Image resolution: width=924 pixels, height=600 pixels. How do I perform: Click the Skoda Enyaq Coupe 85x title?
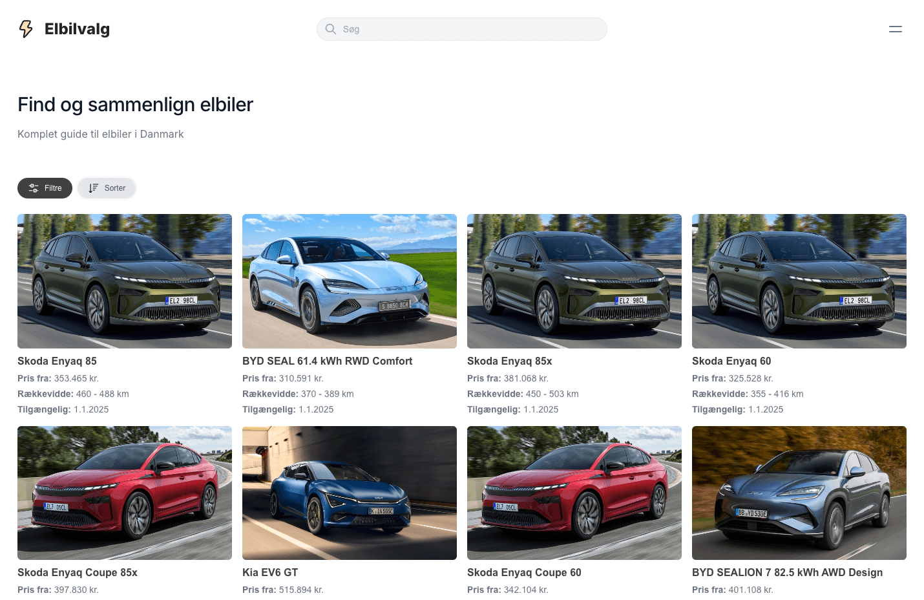(78, 573)
